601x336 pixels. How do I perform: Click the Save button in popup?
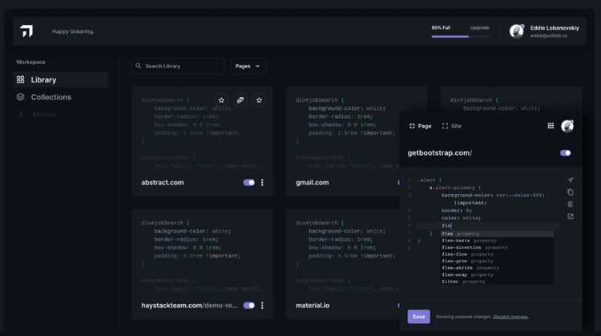(x=418, y=317)
